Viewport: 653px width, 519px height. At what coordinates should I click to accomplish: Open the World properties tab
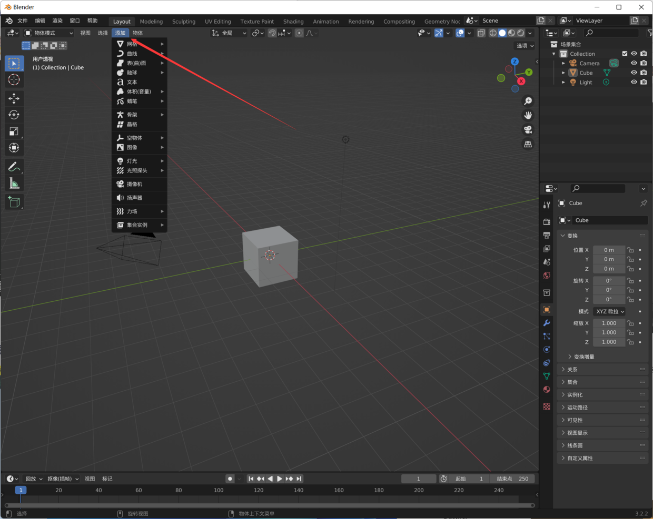click(x=547, y=275)
